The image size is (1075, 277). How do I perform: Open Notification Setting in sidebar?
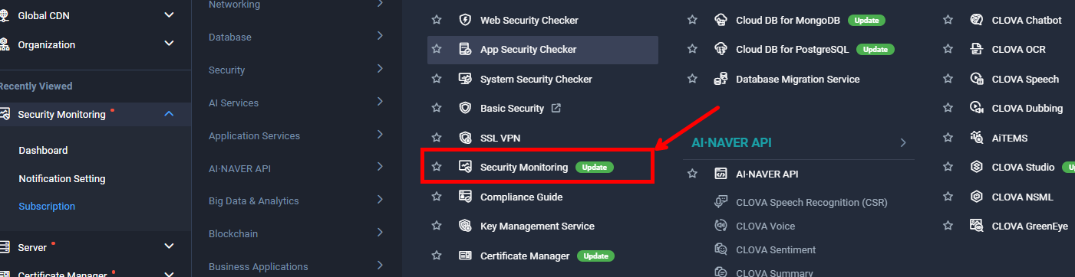(x=62, y=179)
